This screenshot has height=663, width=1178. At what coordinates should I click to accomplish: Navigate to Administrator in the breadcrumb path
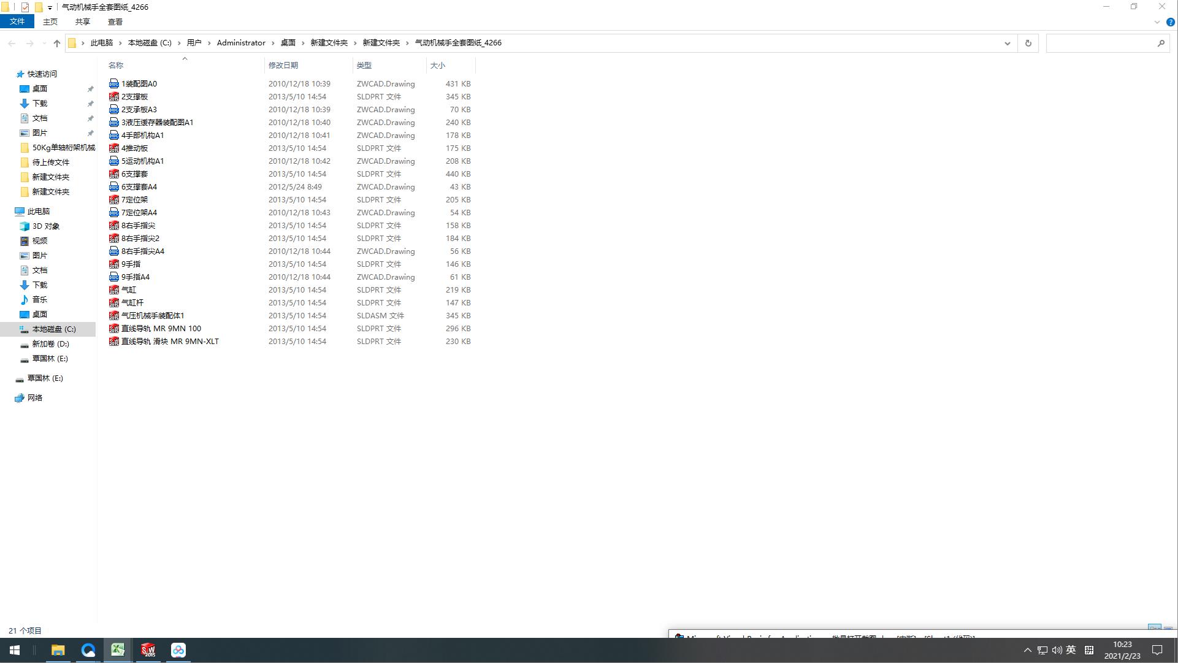(x=241, y=43)
